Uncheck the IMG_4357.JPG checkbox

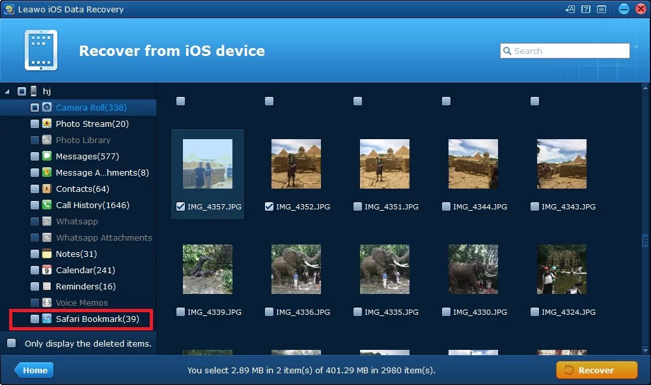[x=180, y=207]
